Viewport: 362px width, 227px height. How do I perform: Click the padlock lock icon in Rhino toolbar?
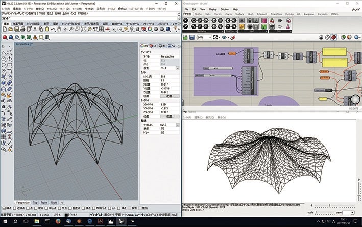(138, 29)
